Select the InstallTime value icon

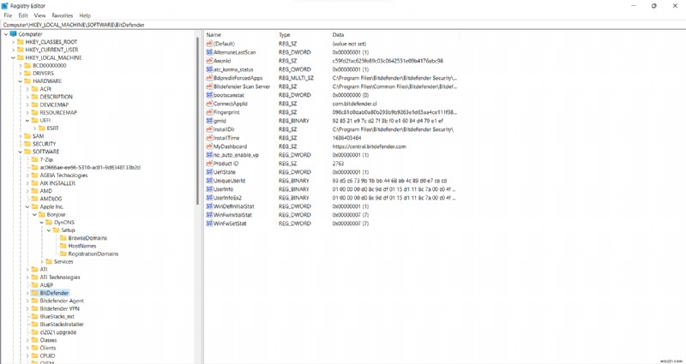pos(209,138)
